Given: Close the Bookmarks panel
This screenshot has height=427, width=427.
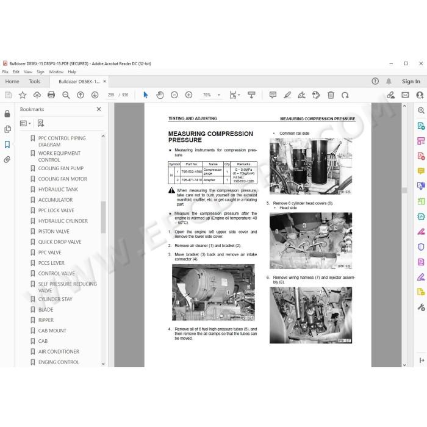Looking at the screenshot, I should coord(99,109).
